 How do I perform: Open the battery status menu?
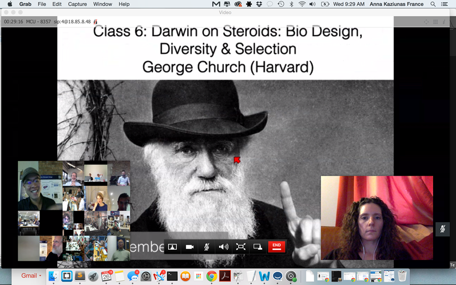[325, 4]
